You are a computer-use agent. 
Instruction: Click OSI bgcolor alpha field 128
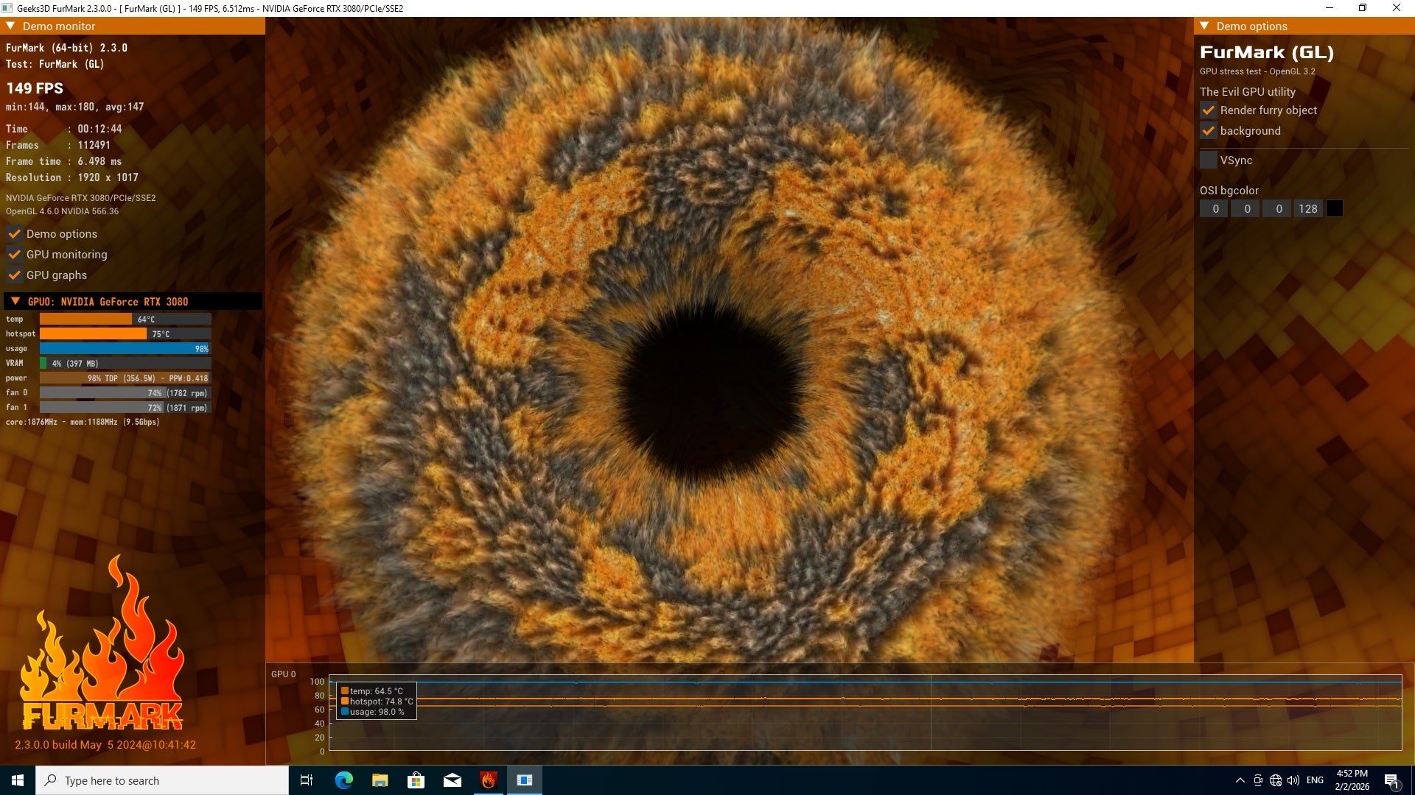pyautogui.click(x=1307, y=209)
